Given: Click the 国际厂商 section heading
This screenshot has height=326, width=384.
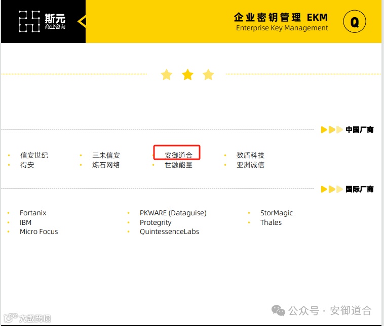Looking at the screenshot, I should [x=360, y=189].
